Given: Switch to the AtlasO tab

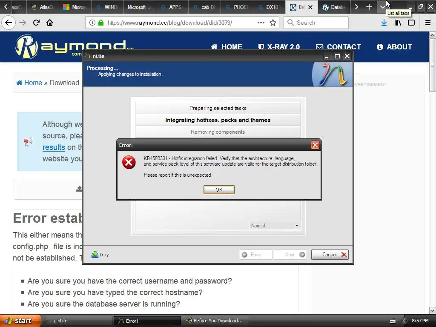Looking at the screenshot, I should [x=43, y=7].
